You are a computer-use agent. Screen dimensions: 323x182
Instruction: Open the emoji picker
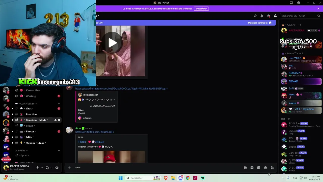tap(265, 168)
